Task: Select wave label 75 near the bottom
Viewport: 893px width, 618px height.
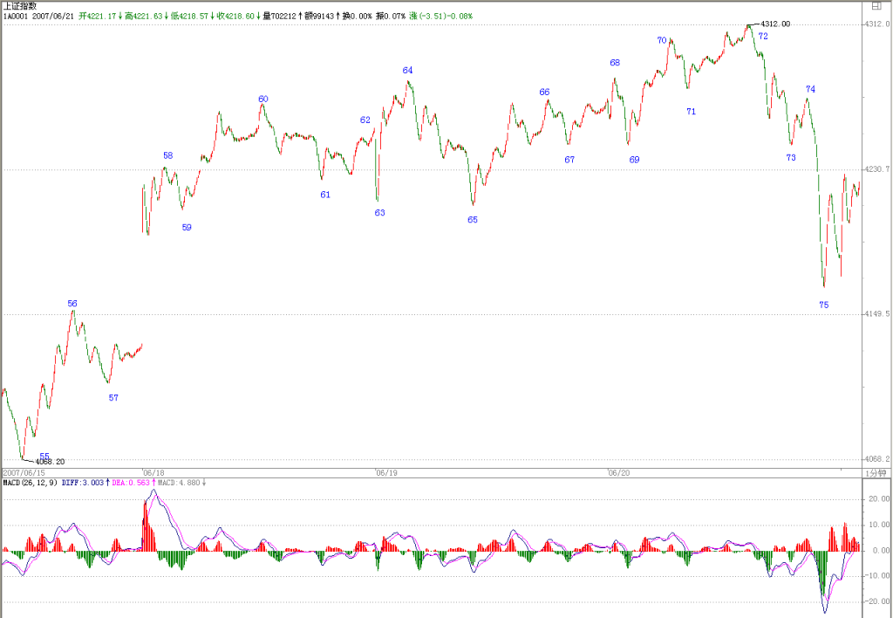Action: (x=824, y=305)
